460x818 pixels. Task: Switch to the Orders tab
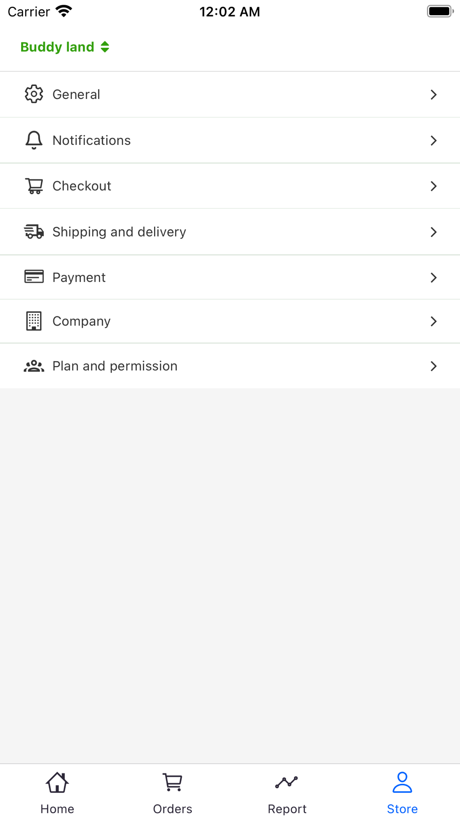pyautogui.click(x=172, y=792)
